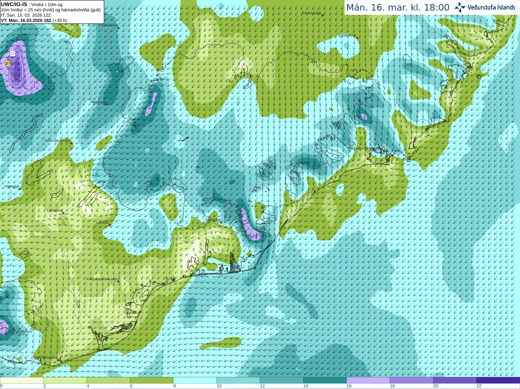
Task: Pick the 6–8 m/s olive green legend swatch
Action: (x=152, y=380)
